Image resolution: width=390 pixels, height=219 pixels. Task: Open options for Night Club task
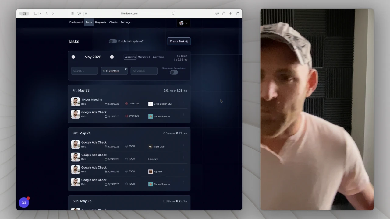click(183, 145)
